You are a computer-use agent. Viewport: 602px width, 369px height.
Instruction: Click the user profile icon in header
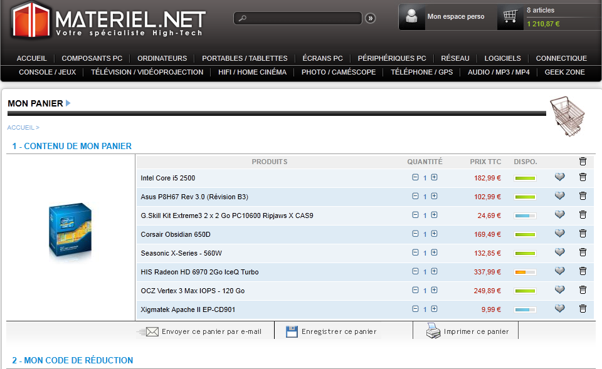click(x=411, y=17)
